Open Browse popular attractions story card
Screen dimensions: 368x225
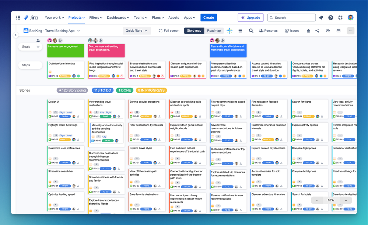pos(147,109)
